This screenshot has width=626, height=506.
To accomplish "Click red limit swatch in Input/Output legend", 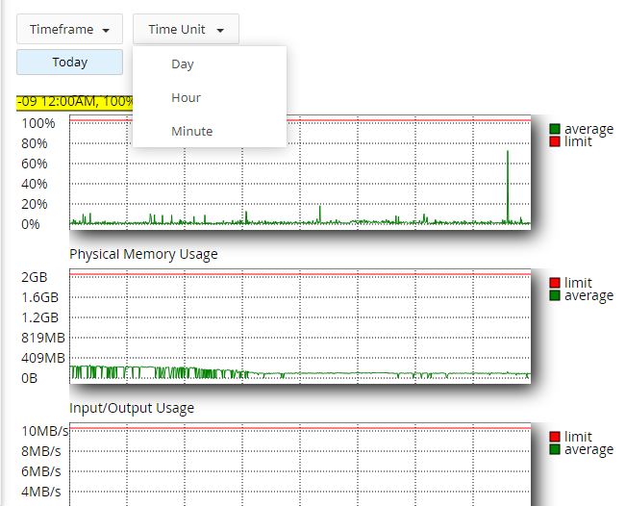I will click(x=555, y=437).
